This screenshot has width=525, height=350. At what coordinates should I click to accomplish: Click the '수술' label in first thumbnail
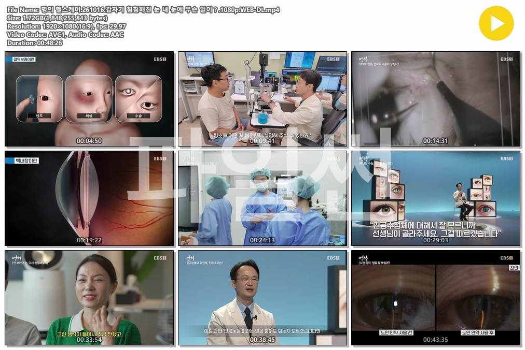tap(139, 115)
